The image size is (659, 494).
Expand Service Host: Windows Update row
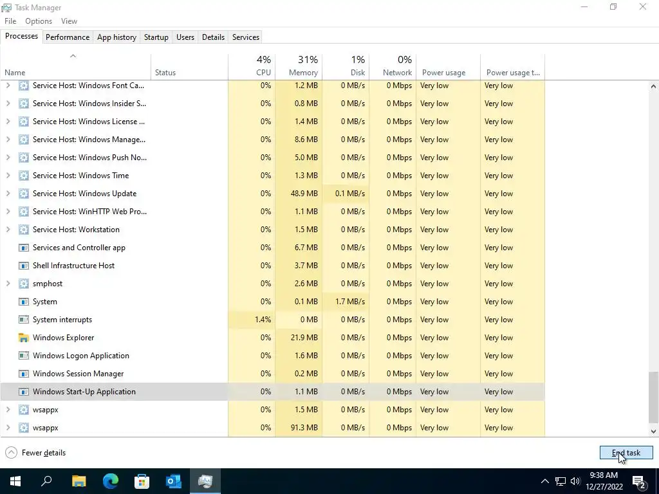click(x=8, y=194)
